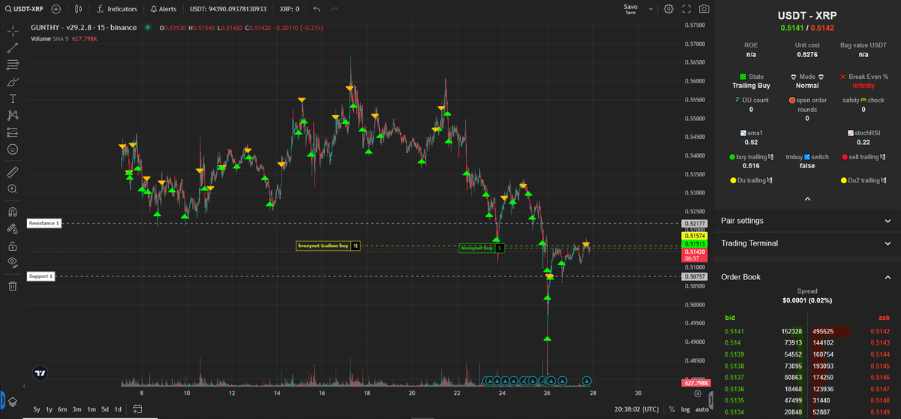Toggle lock all drawing tools
Screen dimensions: 901x419
[x=12, y=246]
